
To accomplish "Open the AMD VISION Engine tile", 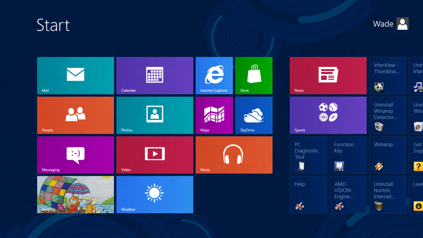I will 348,195.
